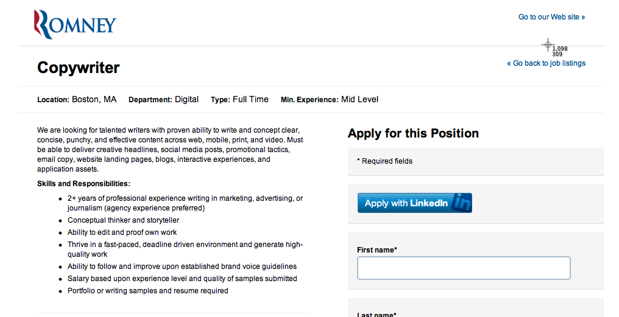Go back to job listings
The image size is (619, 317).
pos(546,63)
